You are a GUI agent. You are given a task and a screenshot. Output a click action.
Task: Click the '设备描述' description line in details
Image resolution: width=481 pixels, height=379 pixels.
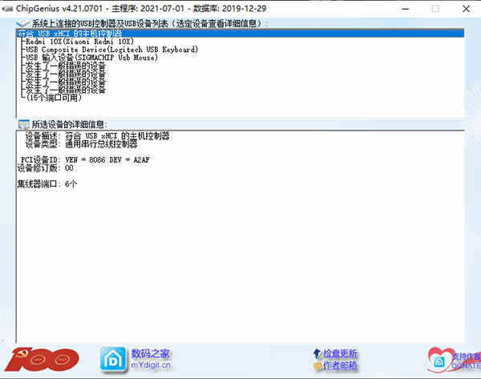click(97, 136)
